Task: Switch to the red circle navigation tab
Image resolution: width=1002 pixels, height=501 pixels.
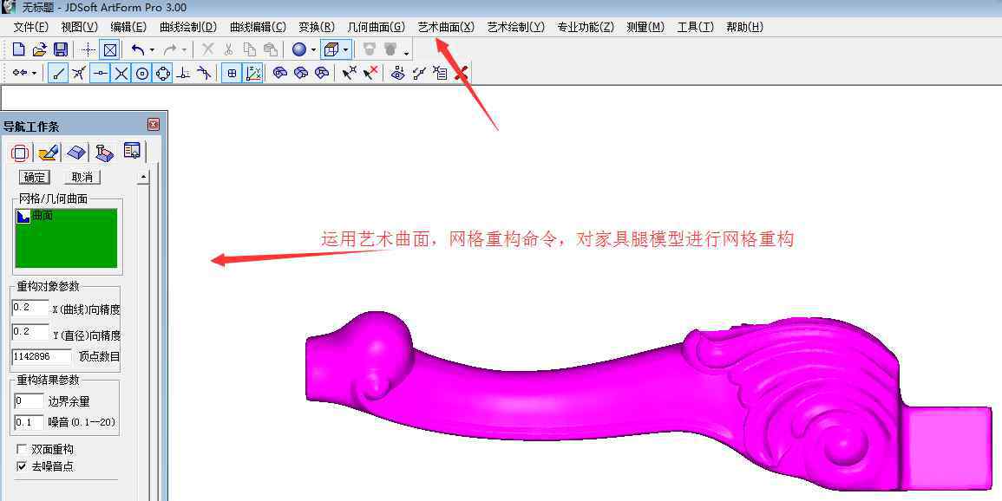Action: [20, 153]
